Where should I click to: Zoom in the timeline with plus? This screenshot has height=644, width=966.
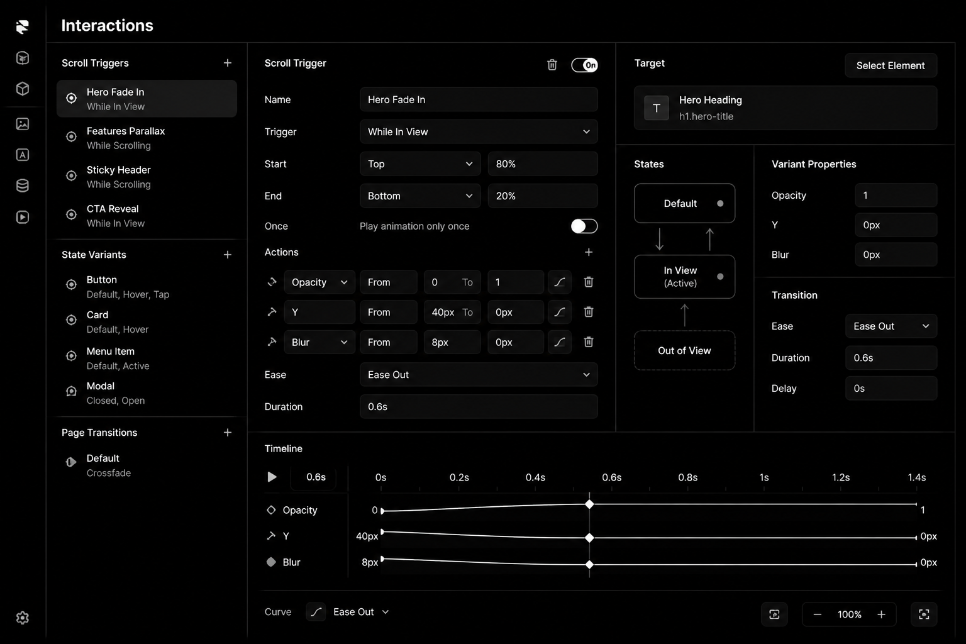click(882, 614)
